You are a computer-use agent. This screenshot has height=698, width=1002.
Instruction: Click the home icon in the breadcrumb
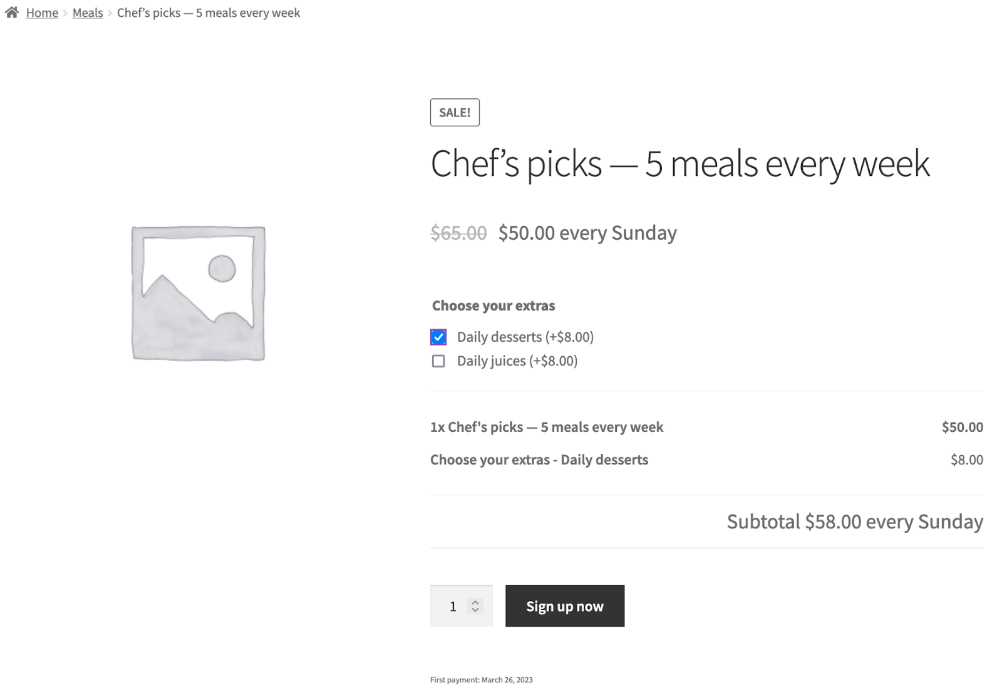tap(12, 12)
